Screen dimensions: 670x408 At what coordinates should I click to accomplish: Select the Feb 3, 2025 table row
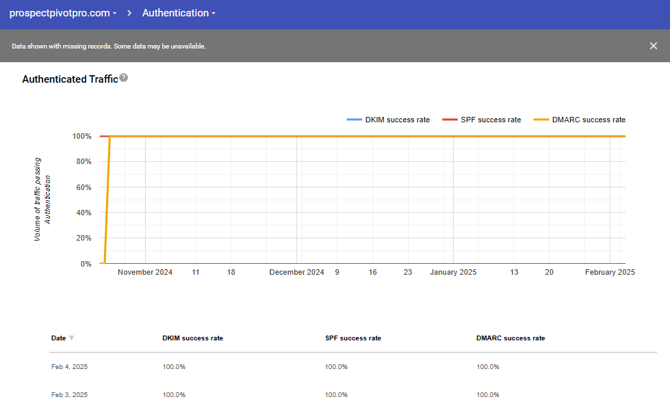69,395
